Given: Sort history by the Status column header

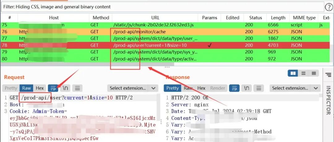Looking at the screenshot, I should coord(255,18).
